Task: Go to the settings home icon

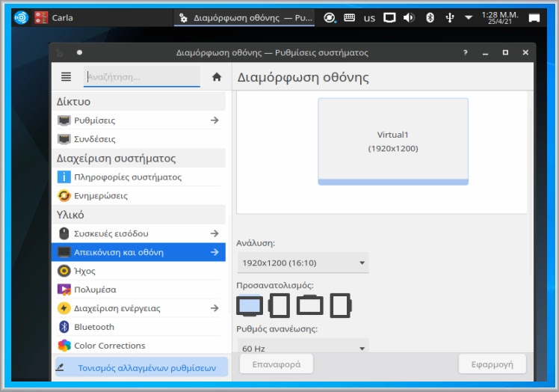Action: click(217, 77)
